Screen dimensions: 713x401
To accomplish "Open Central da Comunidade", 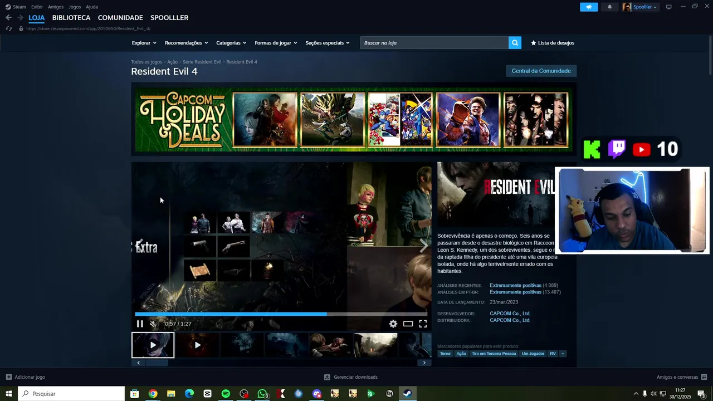I will click(x=541, y=71).
